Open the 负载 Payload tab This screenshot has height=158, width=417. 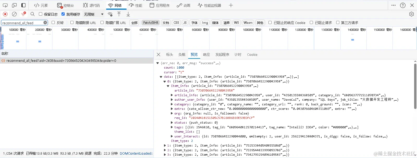pos(182,54)
